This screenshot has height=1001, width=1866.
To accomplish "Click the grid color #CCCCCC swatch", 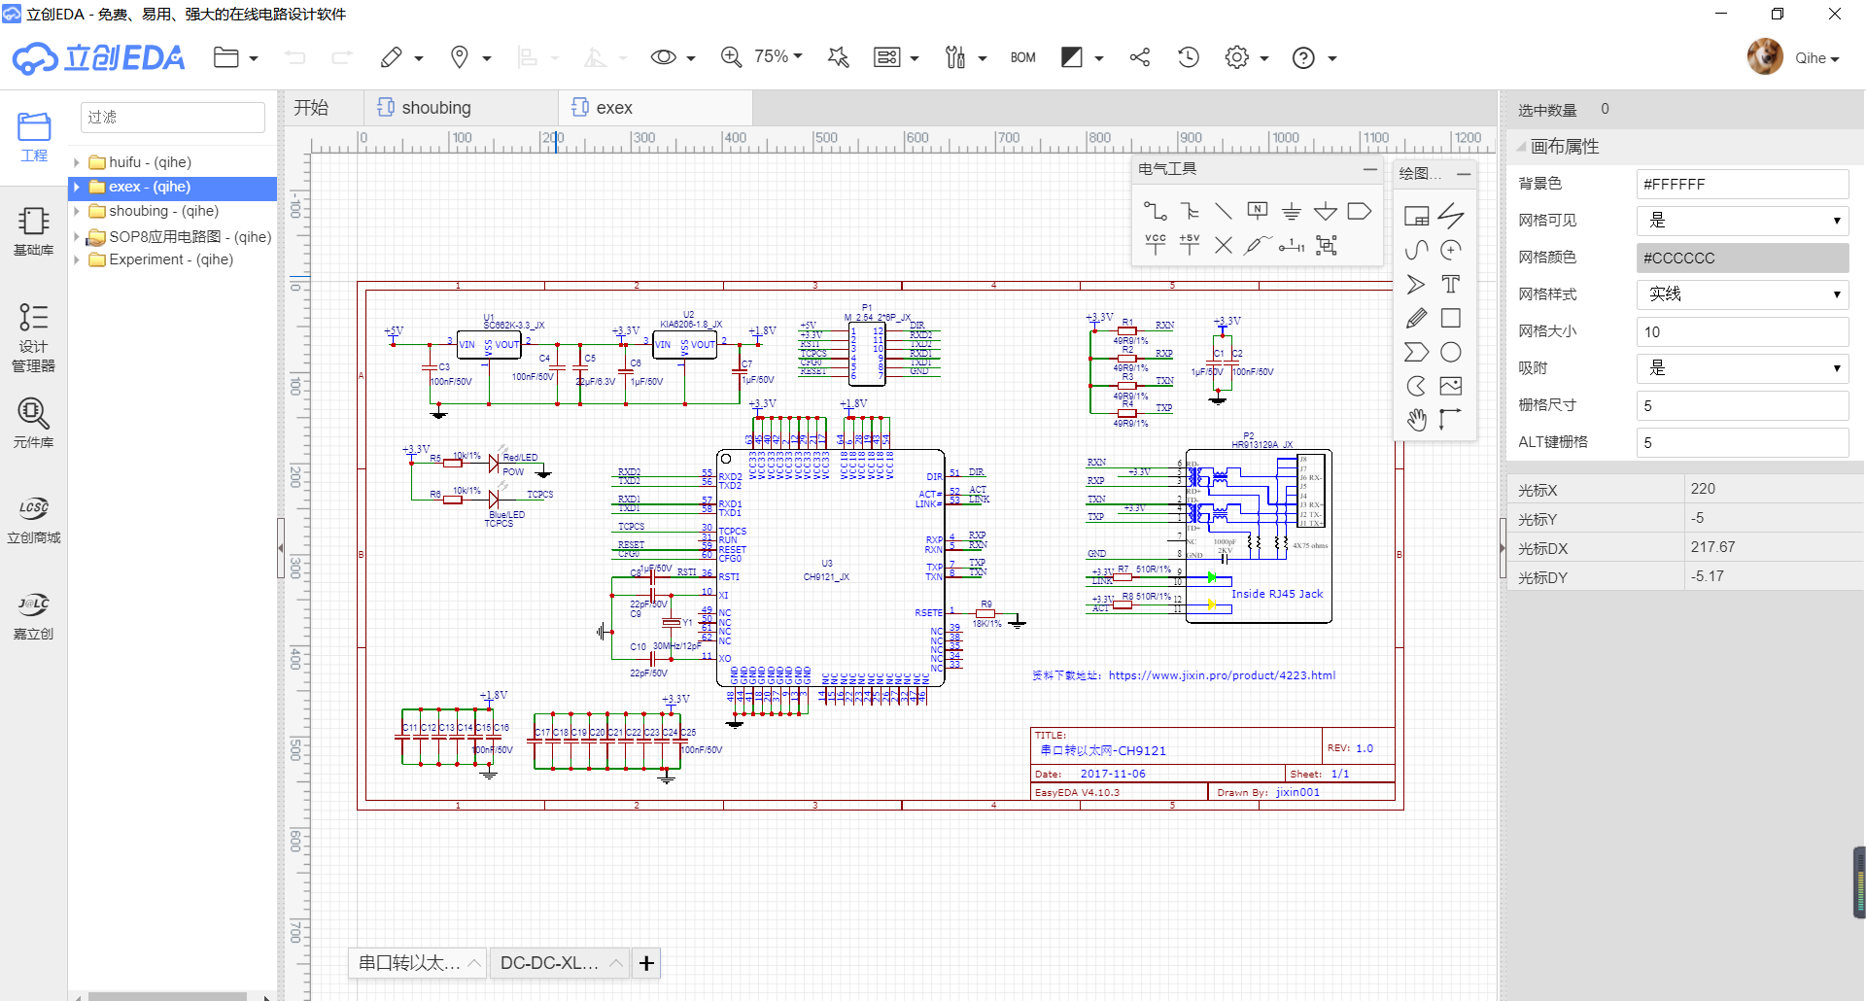I will [1742, 258].
